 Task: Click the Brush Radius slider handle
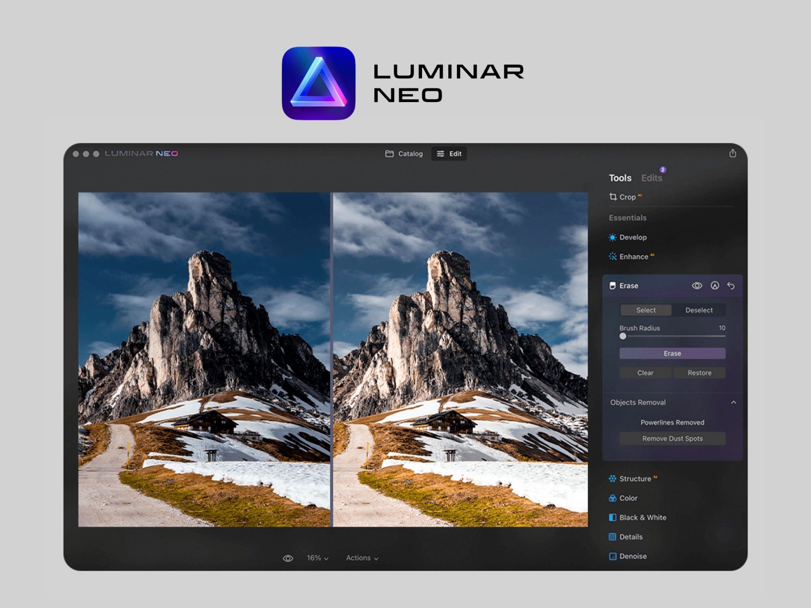pos(623,336)
